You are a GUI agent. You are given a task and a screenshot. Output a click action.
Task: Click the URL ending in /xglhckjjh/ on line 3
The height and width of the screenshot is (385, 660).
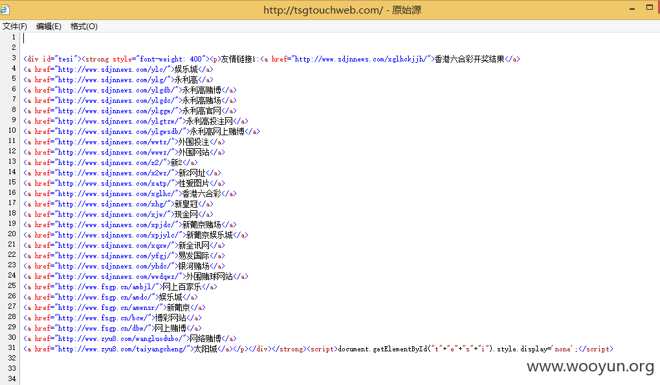360,60
